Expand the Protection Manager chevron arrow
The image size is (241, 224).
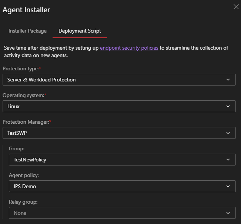pos(228,133)
